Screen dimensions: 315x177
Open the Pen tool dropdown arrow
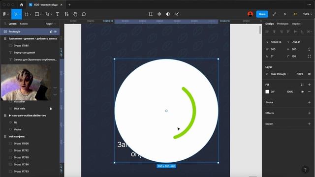pos(51,14)
